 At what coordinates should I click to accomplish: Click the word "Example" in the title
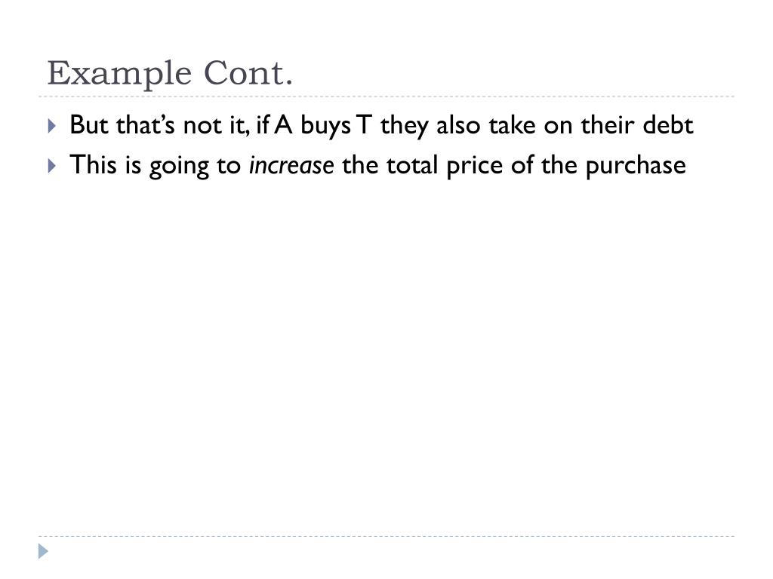[x=119, y=75]
